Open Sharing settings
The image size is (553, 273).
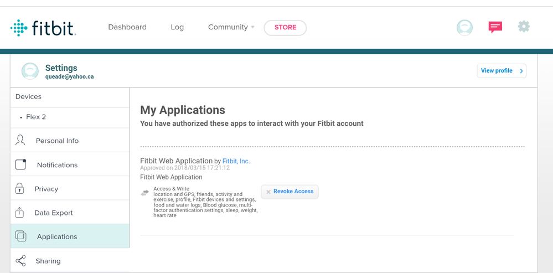click(x=70, y=261)
